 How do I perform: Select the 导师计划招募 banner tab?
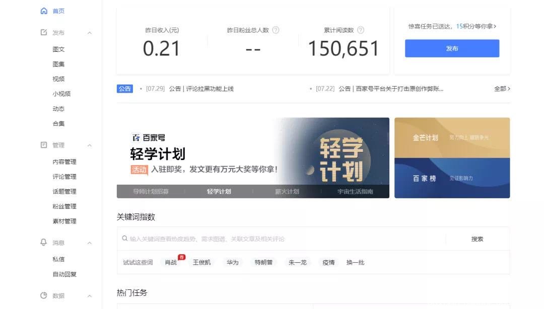pyautogui.click(x=151, y=191)
